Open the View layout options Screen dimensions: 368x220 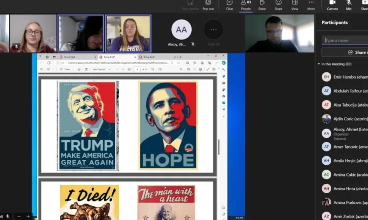[294, 4]
